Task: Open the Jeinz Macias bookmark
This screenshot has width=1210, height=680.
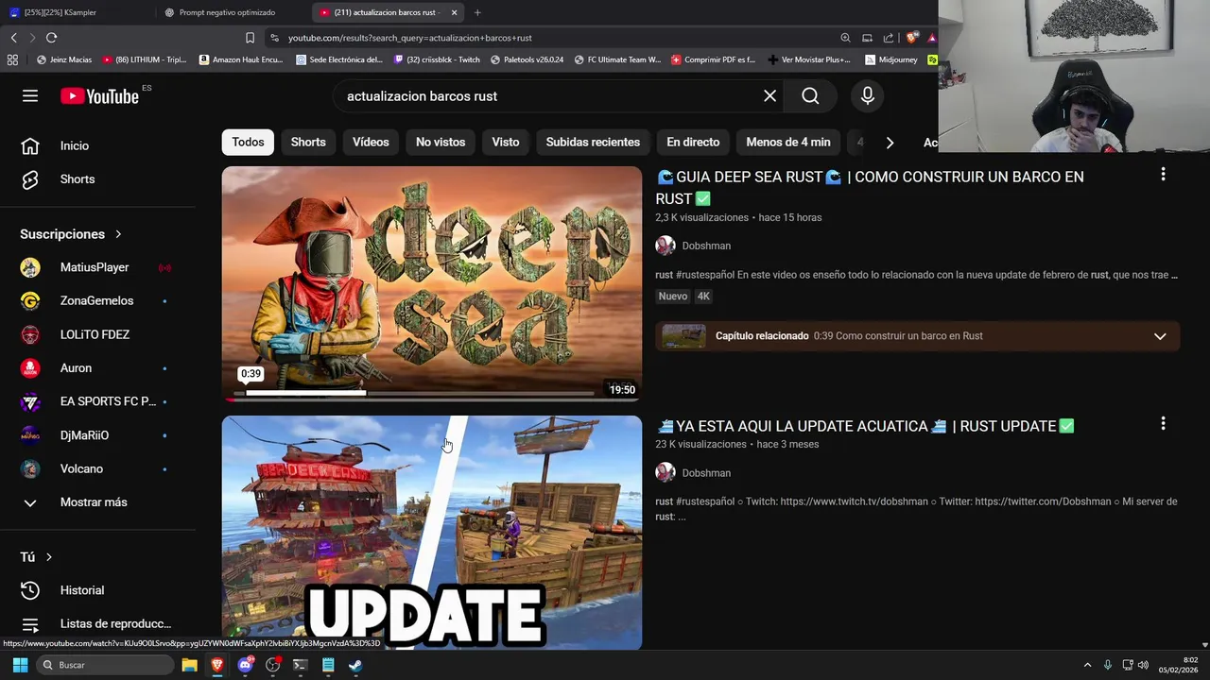Action: click(63, 59)
